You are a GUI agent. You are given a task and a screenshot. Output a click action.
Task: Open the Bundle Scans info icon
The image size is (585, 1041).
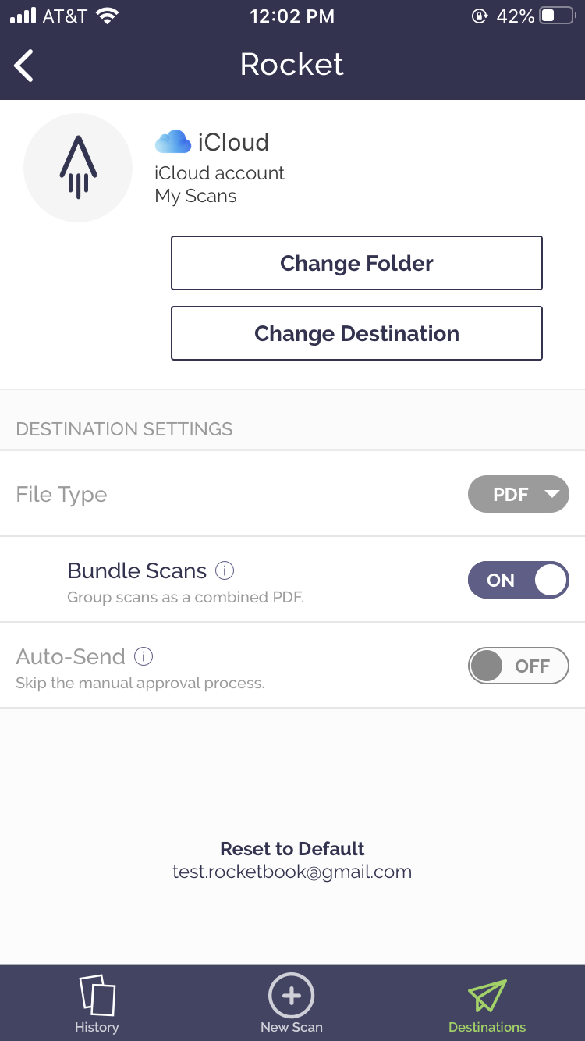click(225, 570)
